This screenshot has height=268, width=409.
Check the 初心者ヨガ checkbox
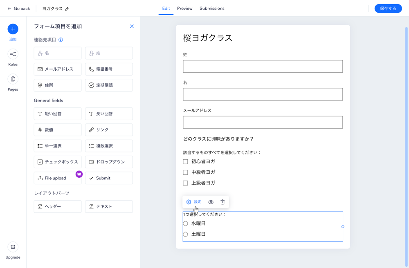186,162
